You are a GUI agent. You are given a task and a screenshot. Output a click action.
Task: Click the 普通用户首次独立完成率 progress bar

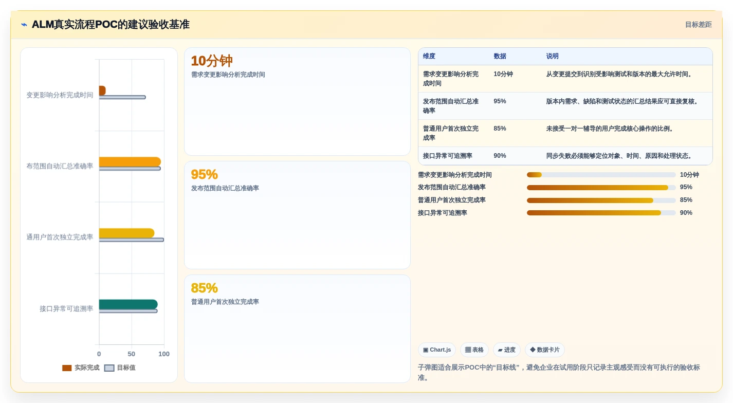pyautogui.click(x=601, y=200)
